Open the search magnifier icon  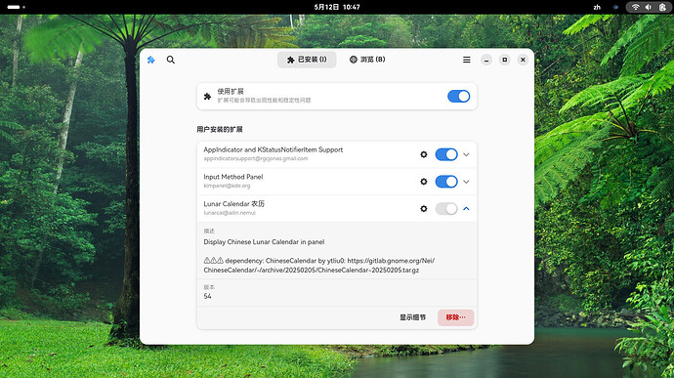(171, 60)
